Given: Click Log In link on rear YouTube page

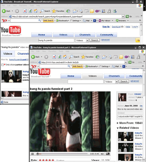Looking at the screenshot, I should click(135, 27).
